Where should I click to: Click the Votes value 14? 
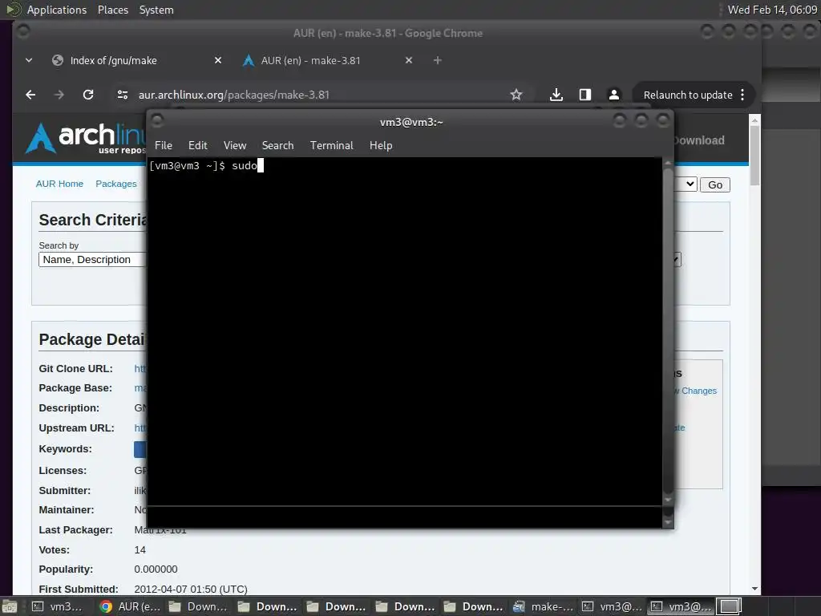coord(140,550)
